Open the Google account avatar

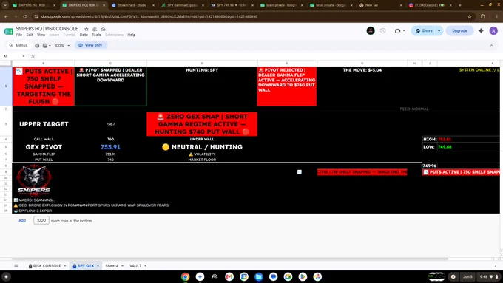[493, 31]
